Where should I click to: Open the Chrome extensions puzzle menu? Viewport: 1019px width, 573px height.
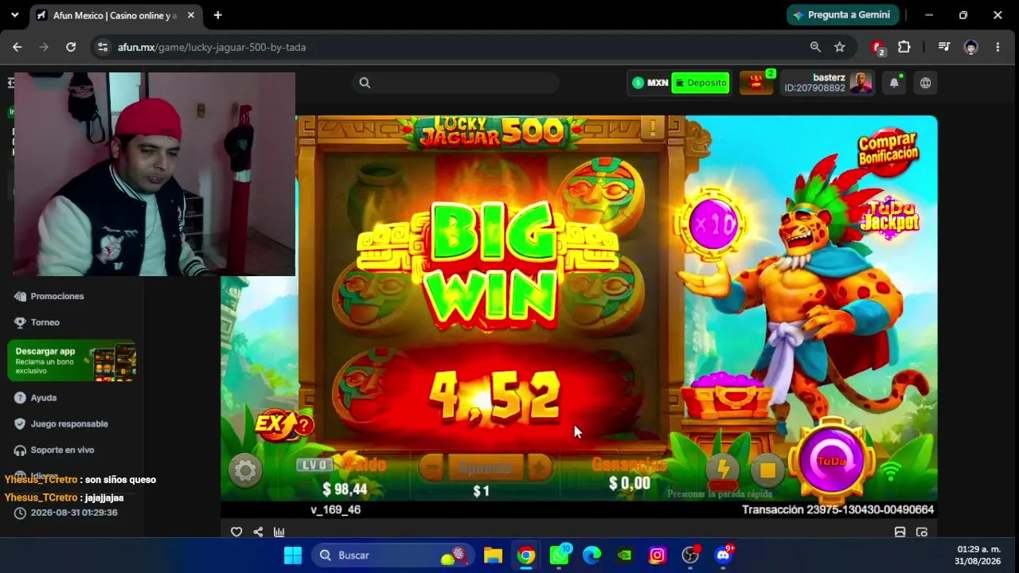point(904,47)
